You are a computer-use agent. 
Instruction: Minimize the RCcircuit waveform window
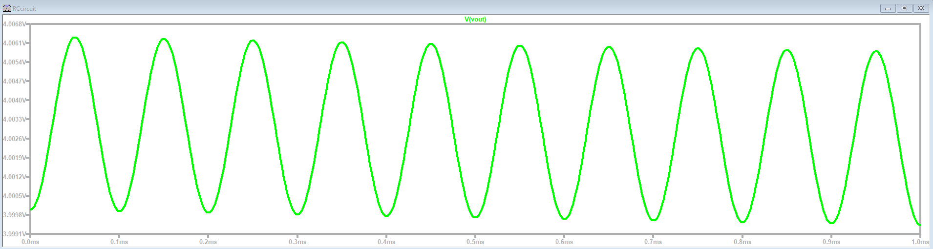[x=888, y=8]
